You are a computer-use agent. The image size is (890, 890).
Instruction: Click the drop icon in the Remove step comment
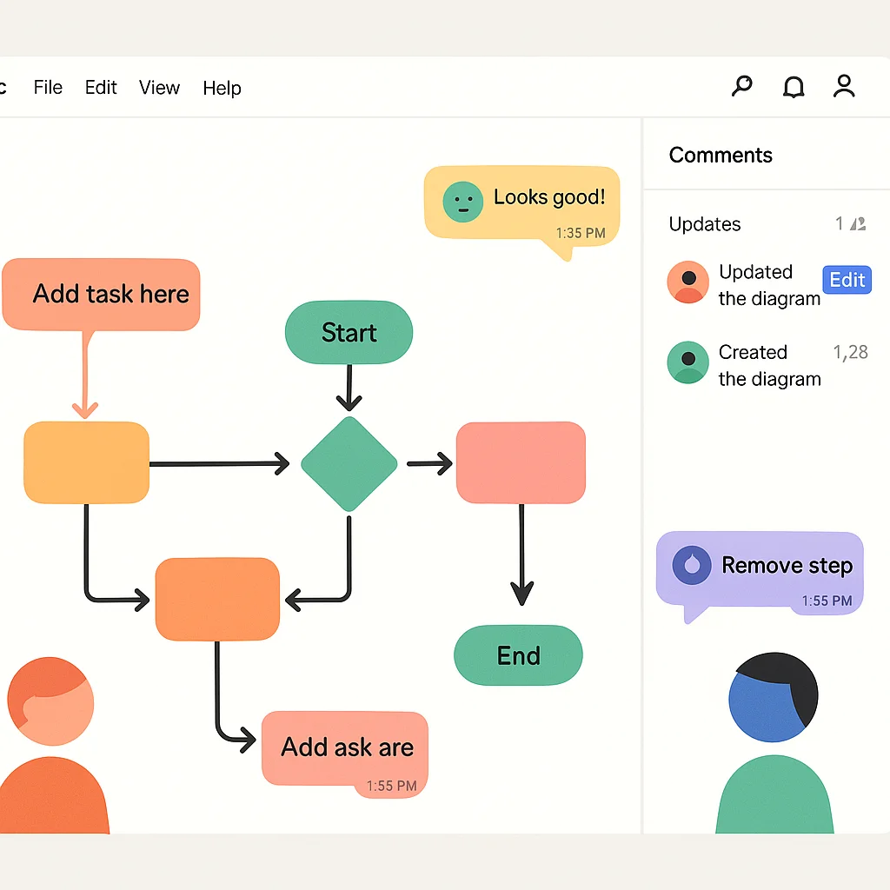[x=691, y=565]
